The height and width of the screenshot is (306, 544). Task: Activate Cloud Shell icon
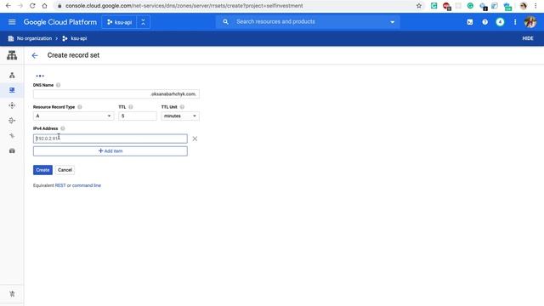470,22
